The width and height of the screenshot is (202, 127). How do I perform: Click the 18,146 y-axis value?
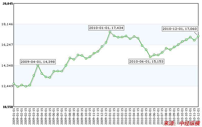[7, 24]
